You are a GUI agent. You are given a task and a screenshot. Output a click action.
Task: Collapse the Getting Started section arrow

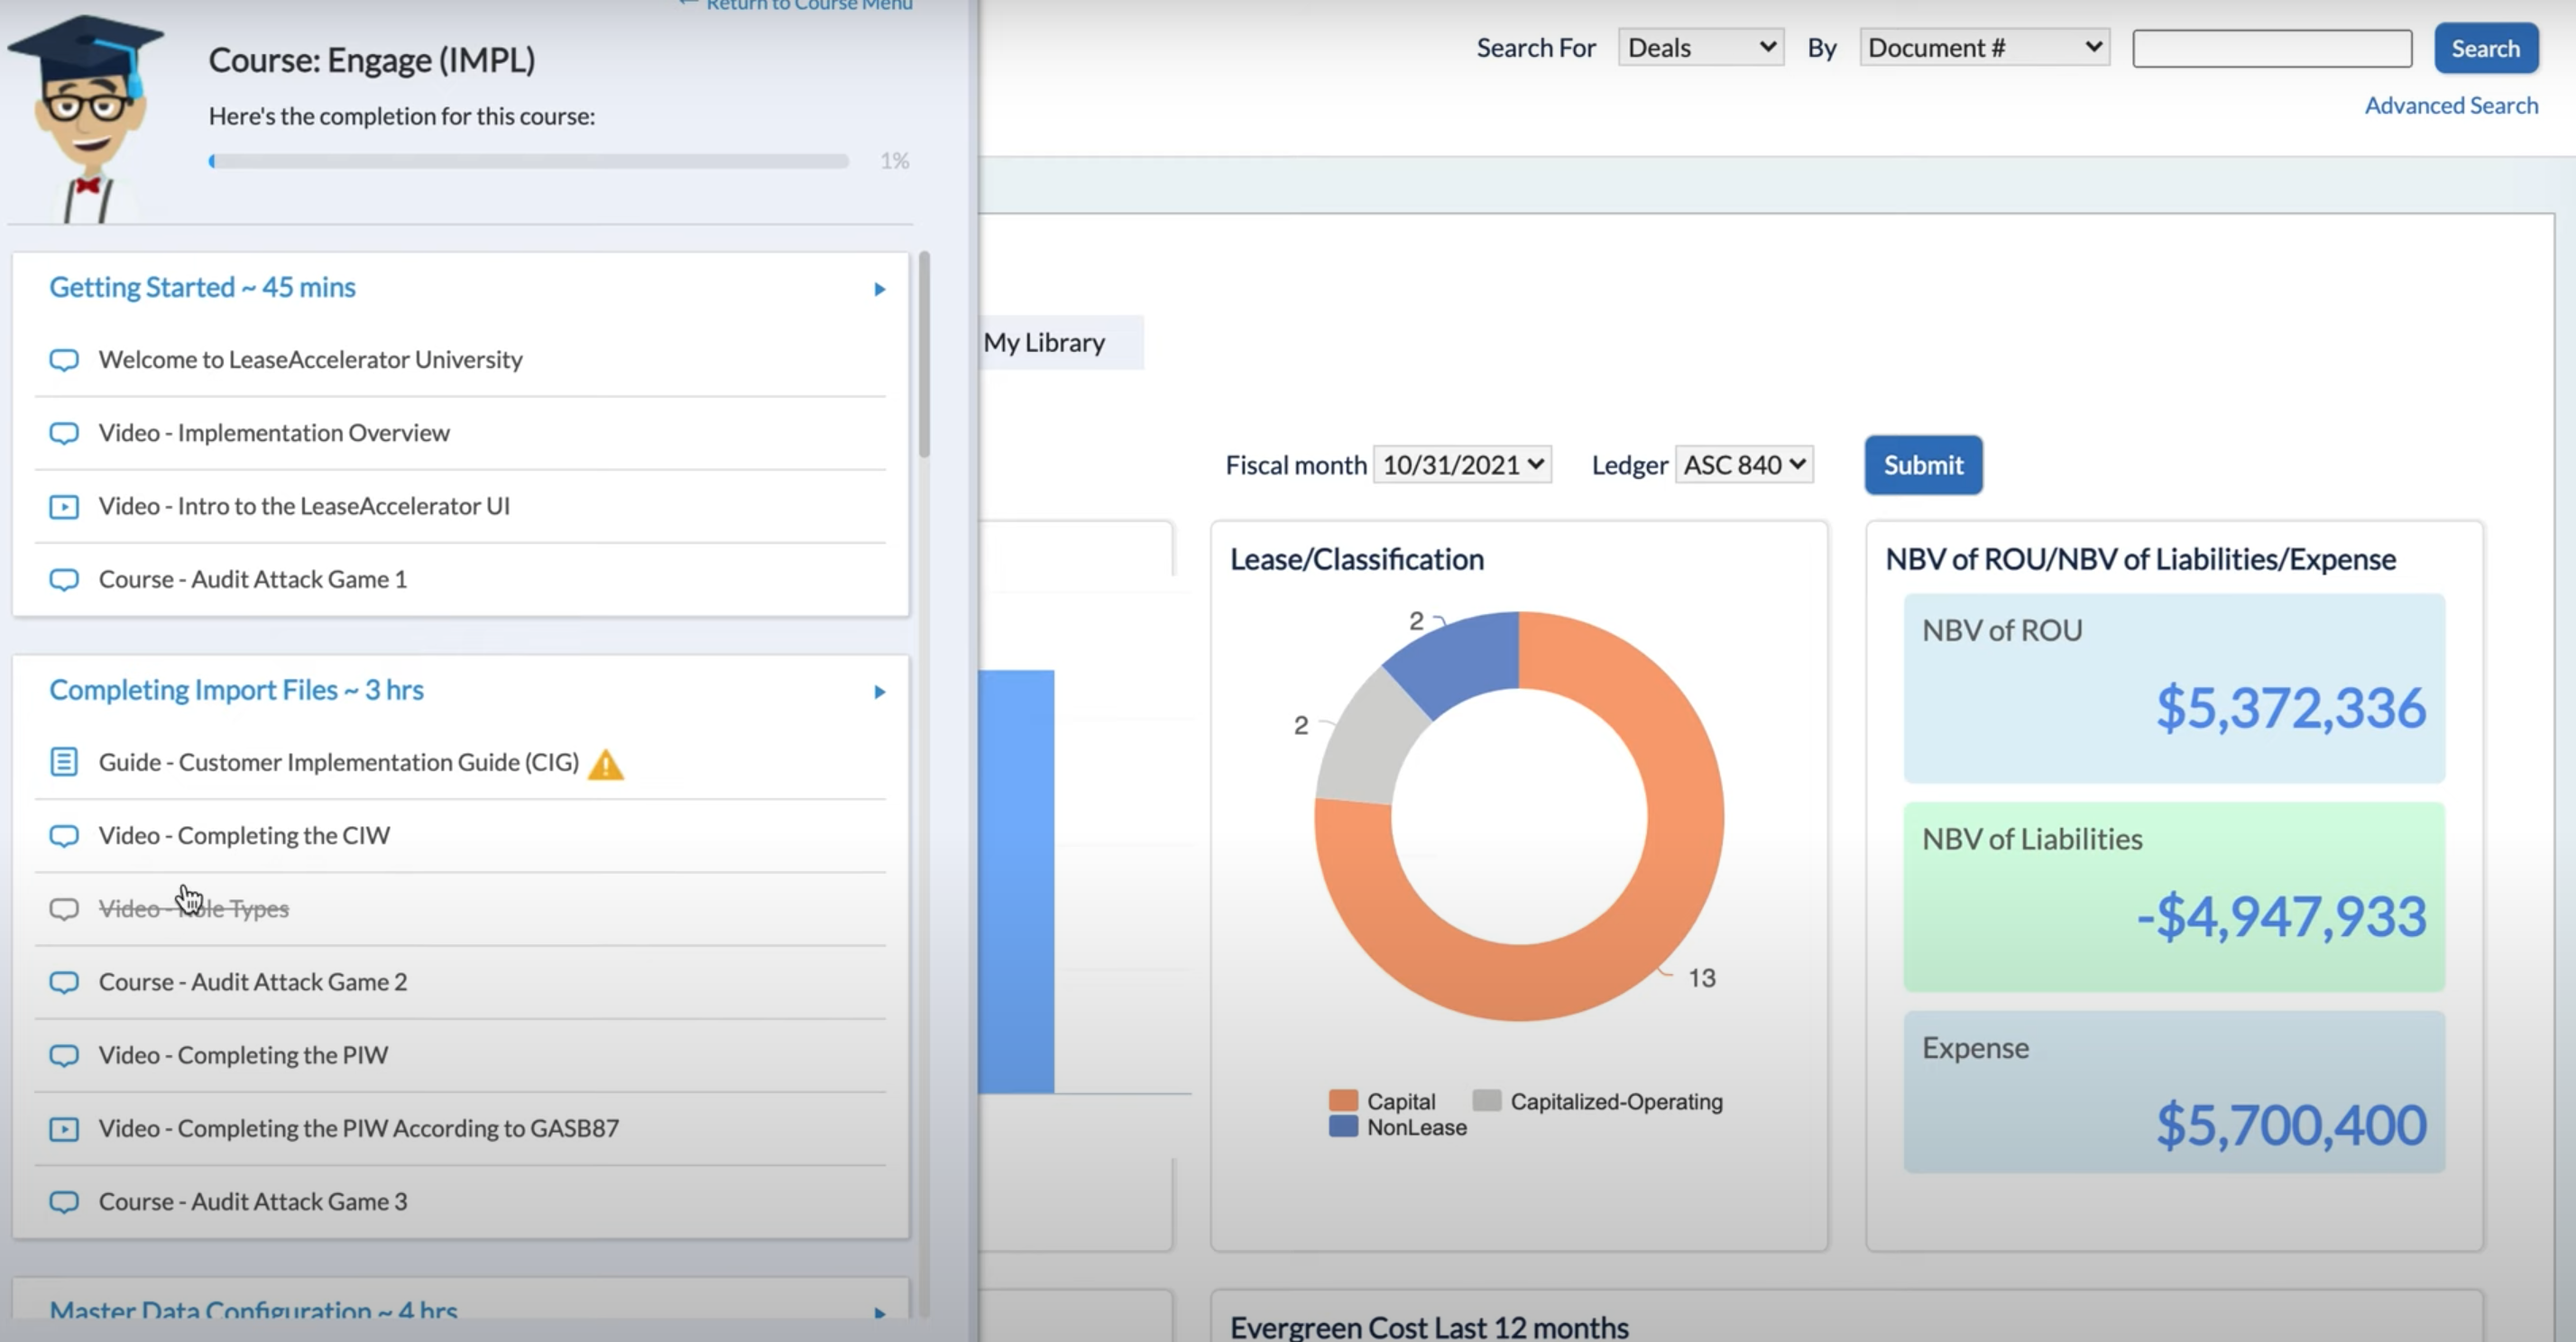tap(879, 289)
